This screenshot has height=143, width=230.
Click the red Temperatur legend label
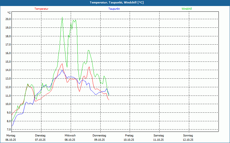click(x=41, y=9)
